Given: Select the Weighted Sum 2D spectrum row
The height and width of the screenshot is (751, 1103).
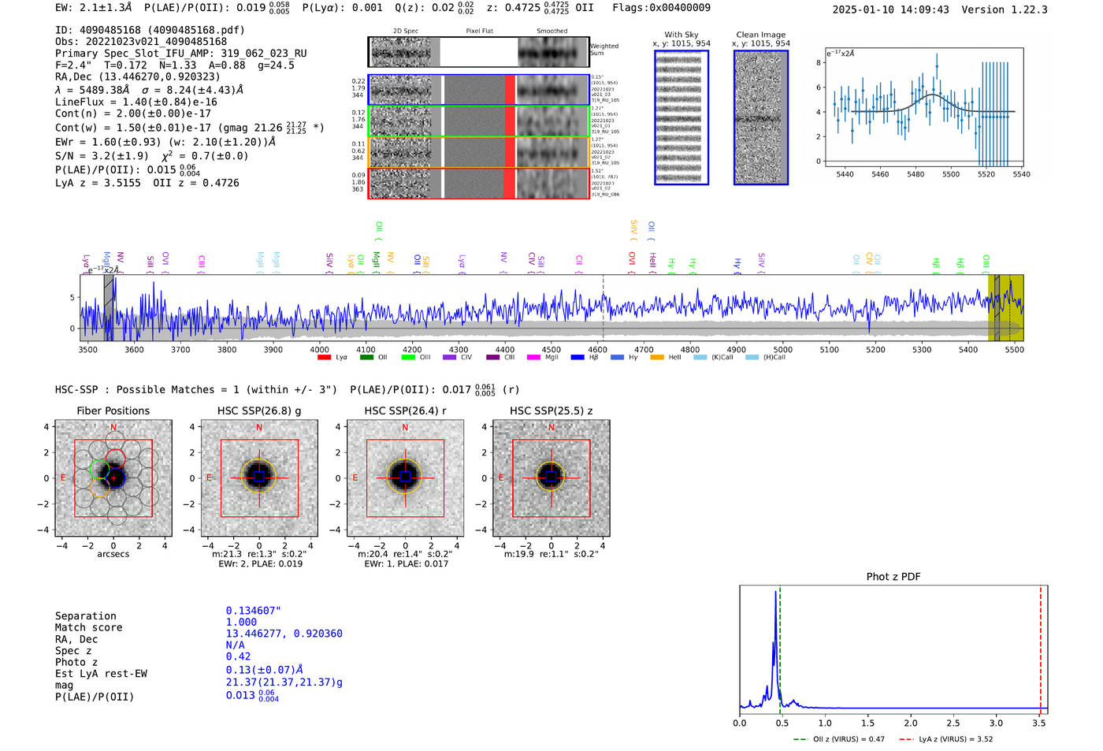Looking at the screenshot, I should click(478, 52).
